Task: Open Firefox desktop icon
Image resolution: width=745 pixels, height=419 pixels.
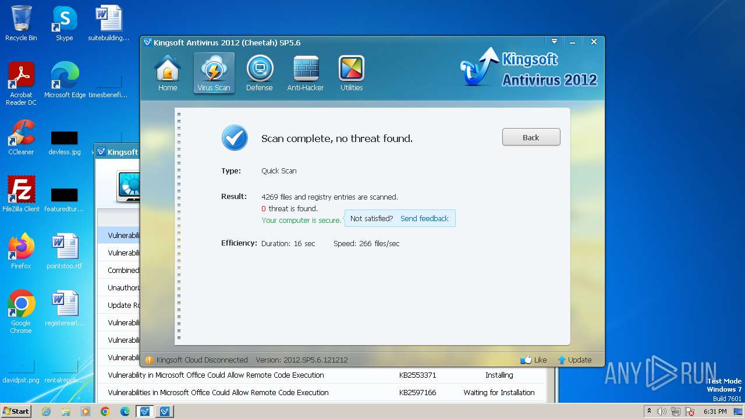Action: [21, 251]
